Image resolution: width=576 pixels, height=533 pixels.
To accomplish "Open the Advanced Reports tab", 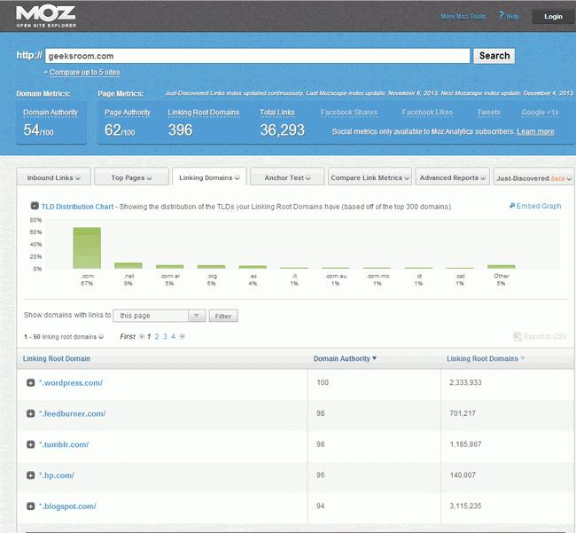I will click(x=452, y=178).
